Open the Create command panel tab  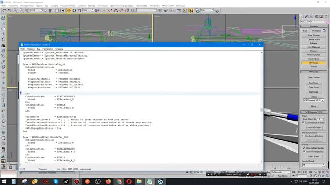coord(302,16)
